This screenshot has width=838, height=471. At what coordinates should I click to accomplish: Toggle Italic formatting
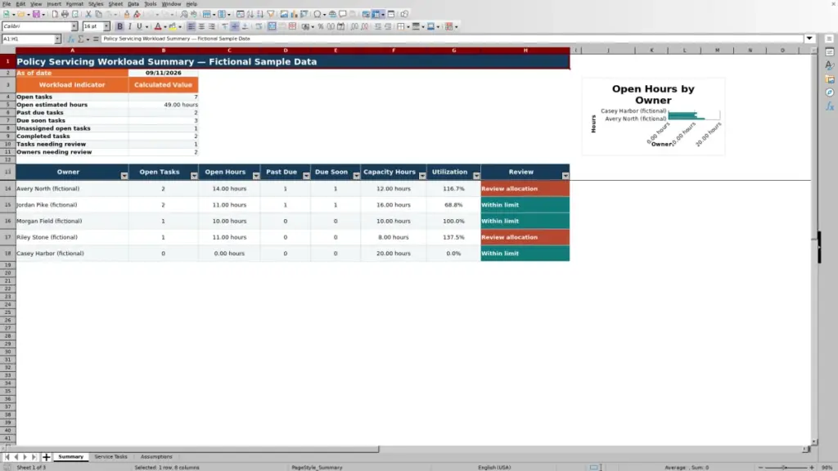coord(129,27)
